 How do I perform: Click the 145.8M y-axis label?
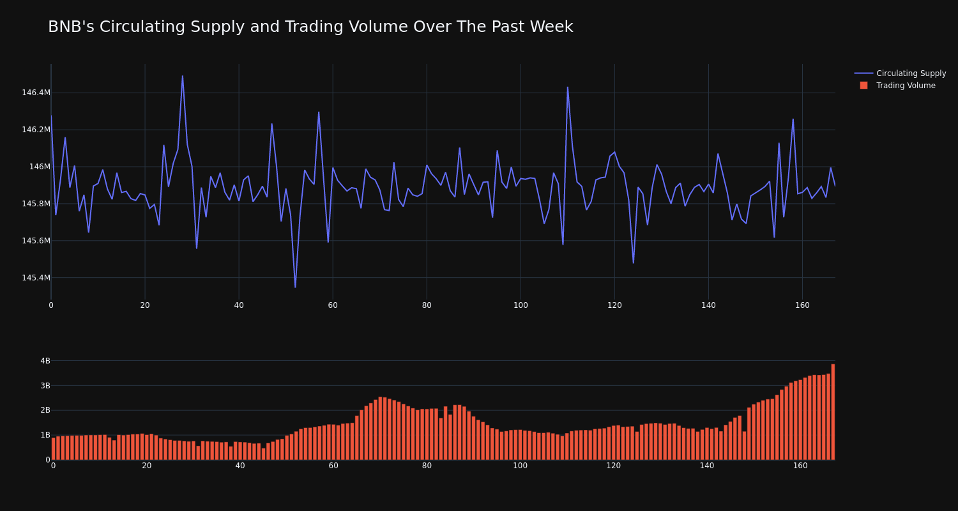pos(36,204)
